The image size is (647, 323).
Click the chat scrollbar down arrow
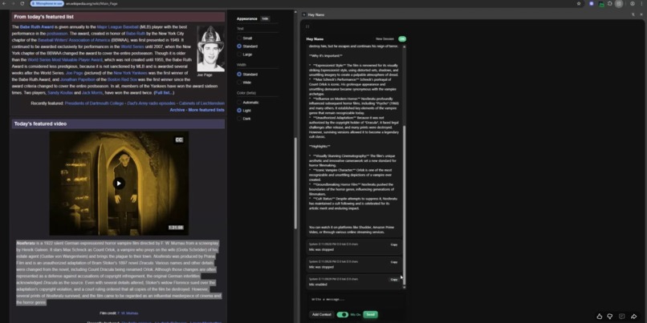404,287
